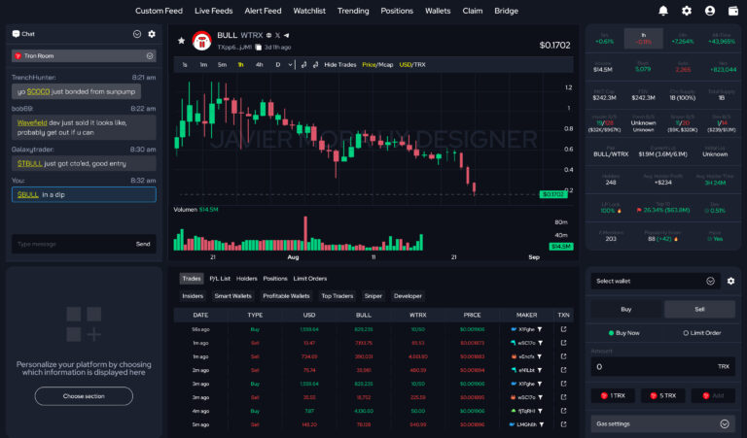Open trade panel settings gear

point(730,281)
